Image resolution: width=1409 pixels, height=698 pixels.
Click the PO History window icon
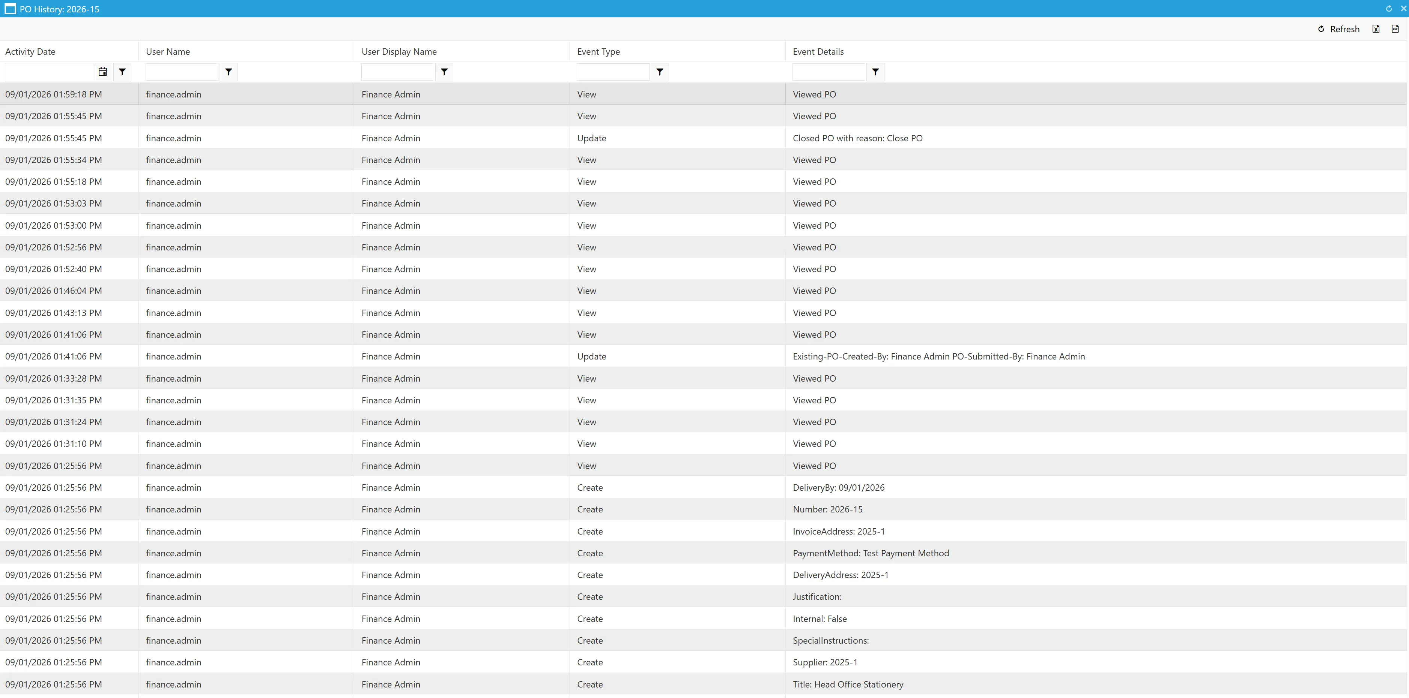pos(11,9)
